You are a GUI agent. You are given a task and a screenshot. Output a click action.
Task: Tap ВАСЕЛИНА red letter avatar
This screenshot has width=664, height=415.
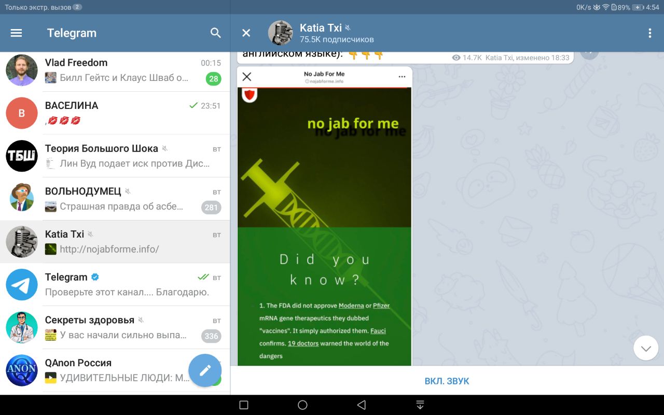[x=22, y=113]
